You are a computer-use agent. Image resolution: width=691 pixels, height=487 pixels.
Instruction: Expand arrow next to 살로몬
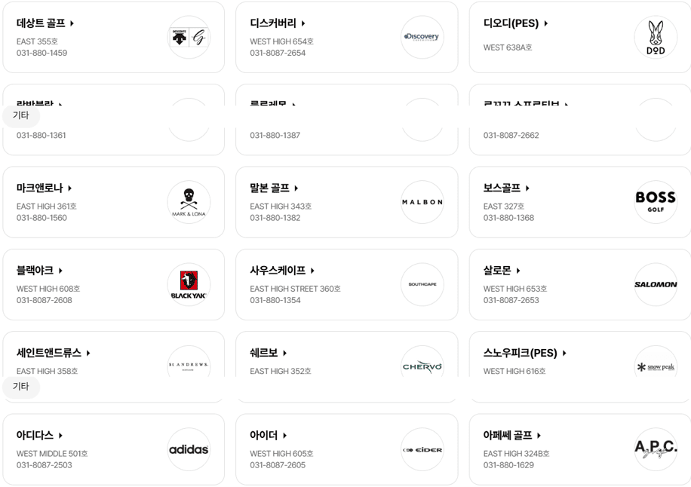click(x=518, y=271)
